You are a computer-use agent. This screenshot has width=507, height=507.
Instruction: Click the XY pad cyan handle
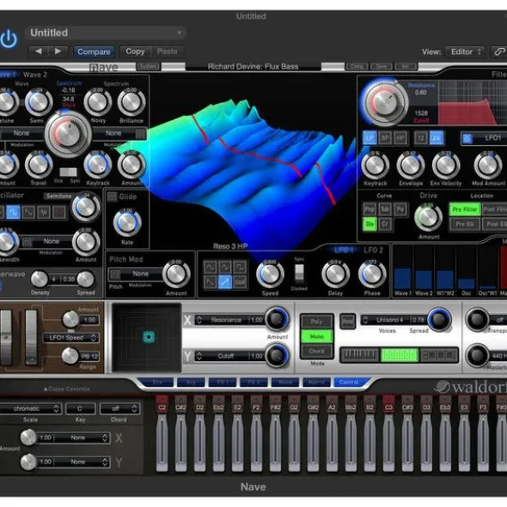point(149,337)
